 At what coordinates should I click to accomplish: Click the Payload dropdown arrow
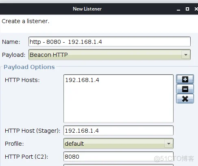coord(186,55)
